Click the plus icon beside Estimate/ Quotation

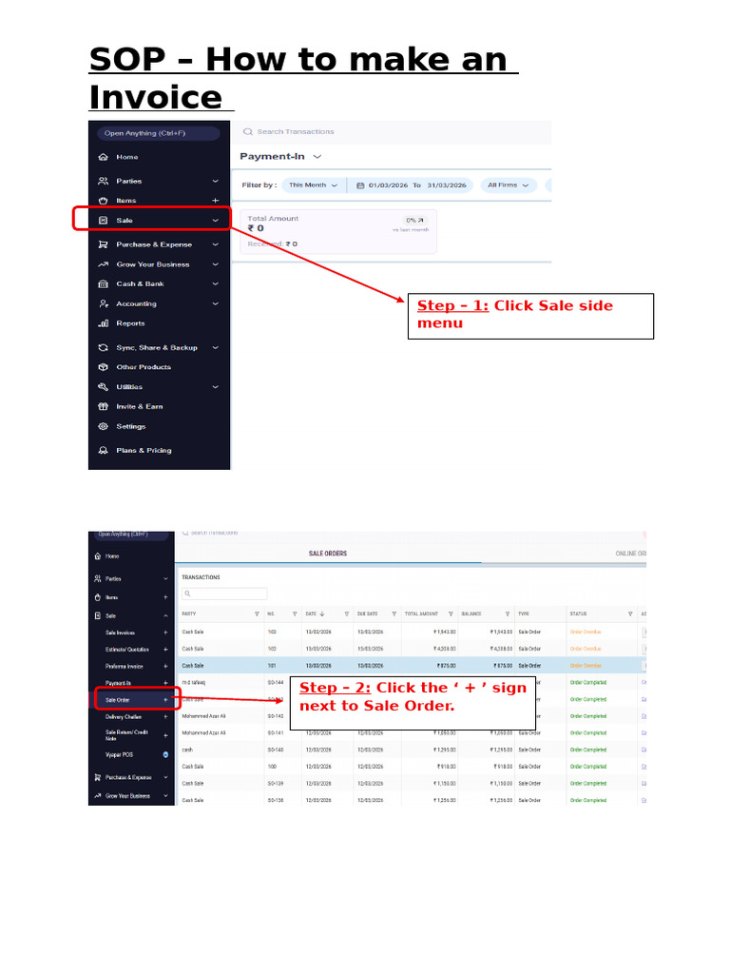(165, 649)
